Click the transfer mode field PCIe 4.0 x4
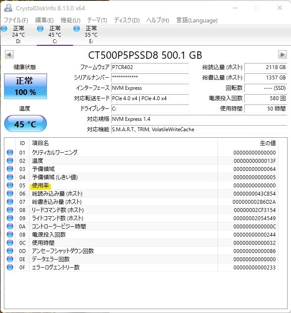Screen dimensions: 291x313 click(x=150, y=98)
